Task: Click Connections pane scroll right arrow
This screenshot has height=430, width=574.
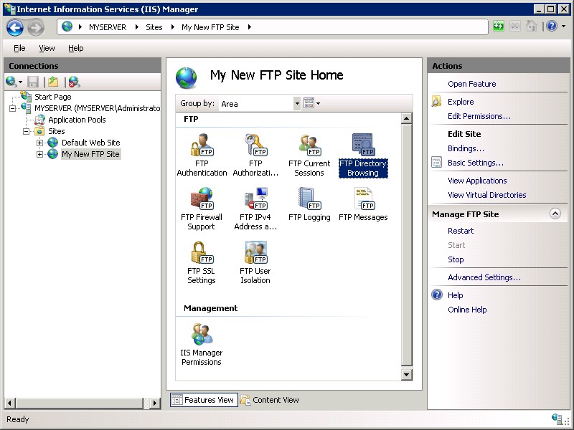Action: [x=155, y=403]
